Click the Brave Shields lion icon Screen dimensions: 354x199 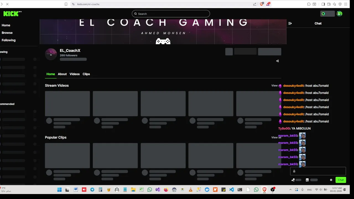(x=262, y=4)
